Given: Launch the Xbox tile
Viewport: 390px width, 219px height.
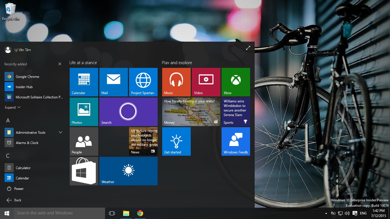Looking at the screenshot, I should (x=236, y=82).
